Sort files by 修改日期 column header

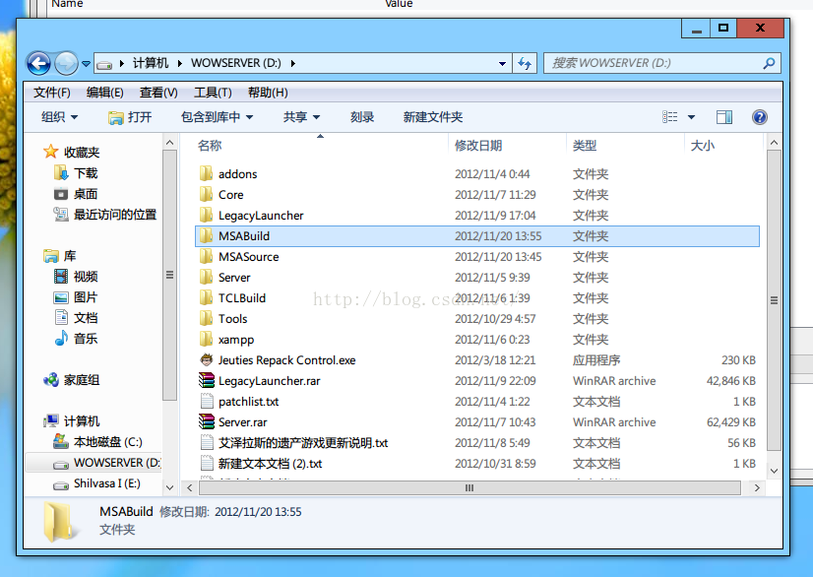coord(478,146)
